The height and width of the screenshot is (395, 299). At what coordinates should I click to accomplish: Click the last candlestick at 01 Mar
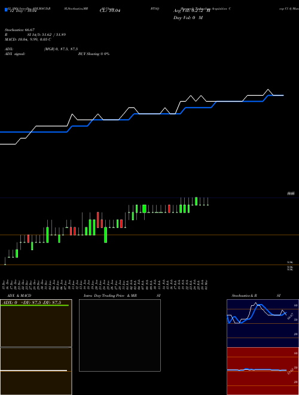click(208, 202)
